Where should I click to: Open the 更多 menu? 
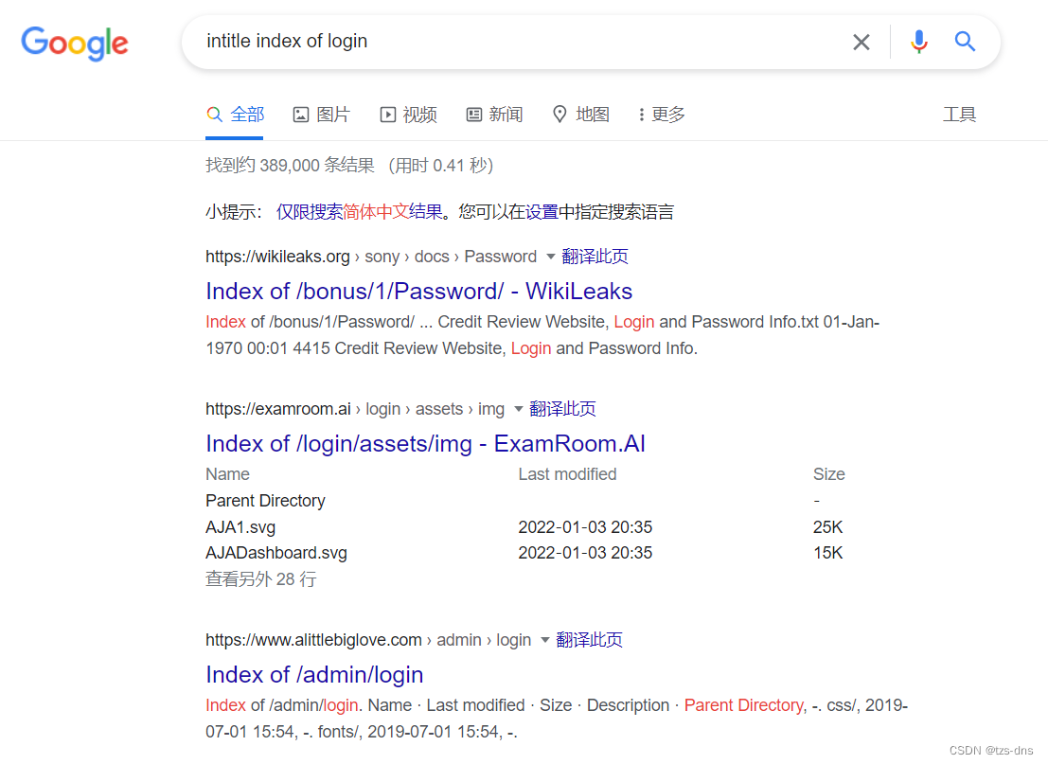[662, 115]
